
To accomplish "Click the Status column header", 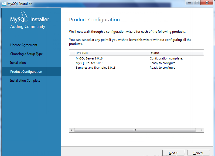I will click(x=176, y=53).
